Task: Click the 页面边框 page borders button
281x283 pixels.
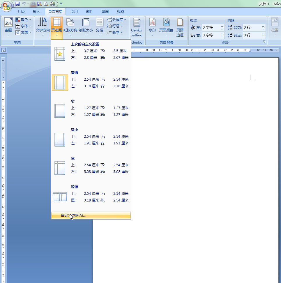Action: 180,28
